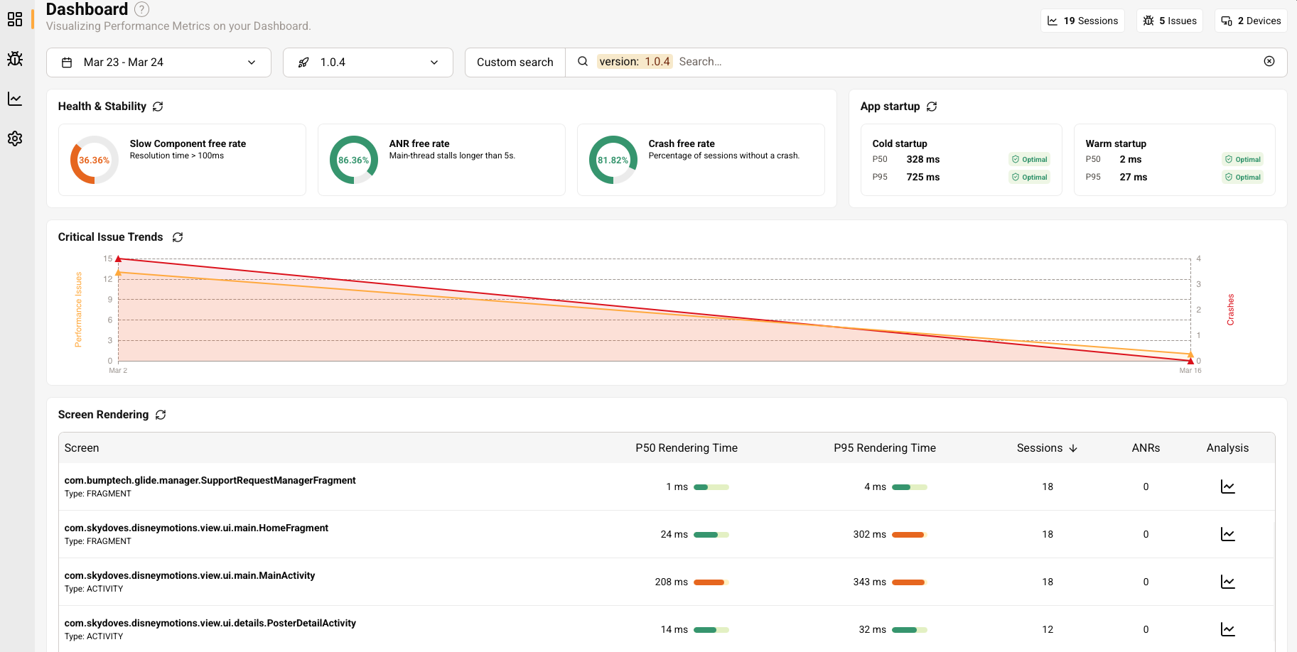The width and height of the screenshot is (1297, 652).
Task: Open Issues from the sidebar bug icon
Action: pyautogui.click(x=15, y=59)
